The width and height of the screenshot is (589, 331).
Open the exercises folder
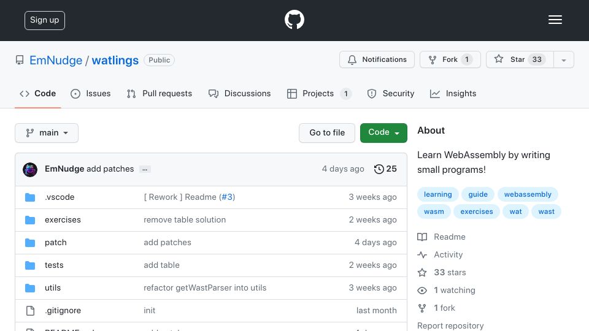[x=63, y=219]
